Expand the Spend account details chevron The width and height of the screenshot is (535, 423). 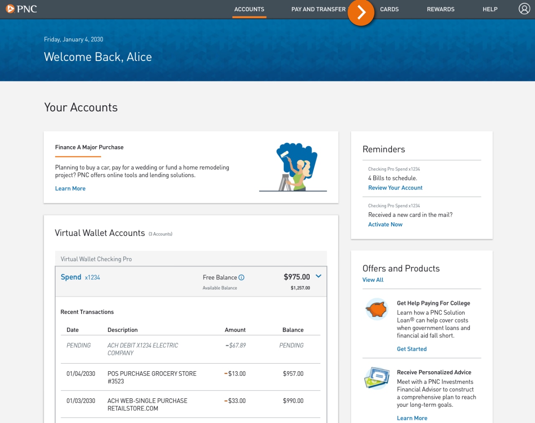pos(318,276)
